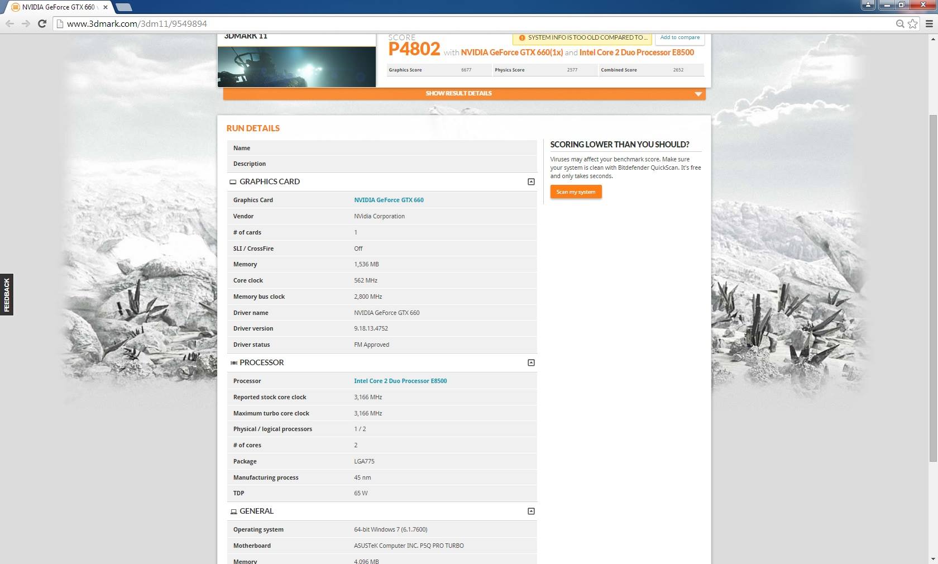Click the Name row label in Run Details
Image resolution: width=938 pixels, height=564 pixels.
(242, 148)
